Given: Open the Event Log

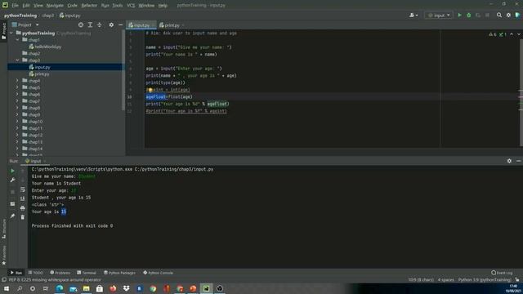Looking at the screenshot, I should (x=502, y=273).
